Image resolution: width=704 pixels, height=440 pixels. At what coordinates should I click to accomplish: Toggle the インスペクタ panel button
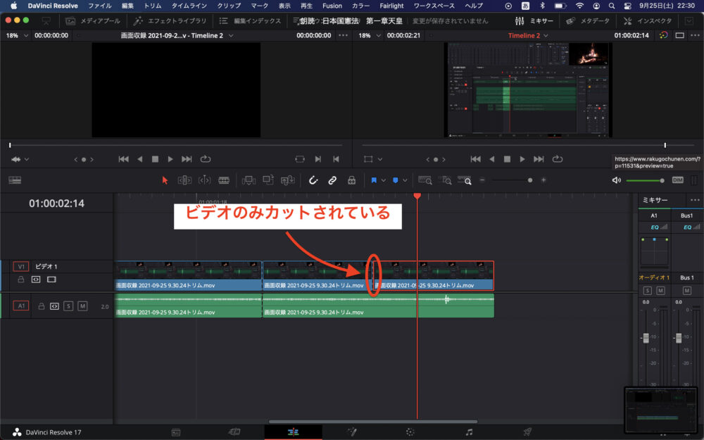tap(648, 21)
